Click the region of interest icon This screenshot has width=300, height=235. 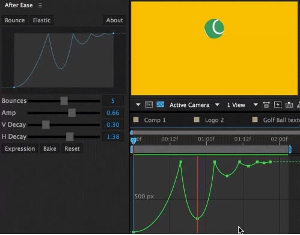point(148,105)
